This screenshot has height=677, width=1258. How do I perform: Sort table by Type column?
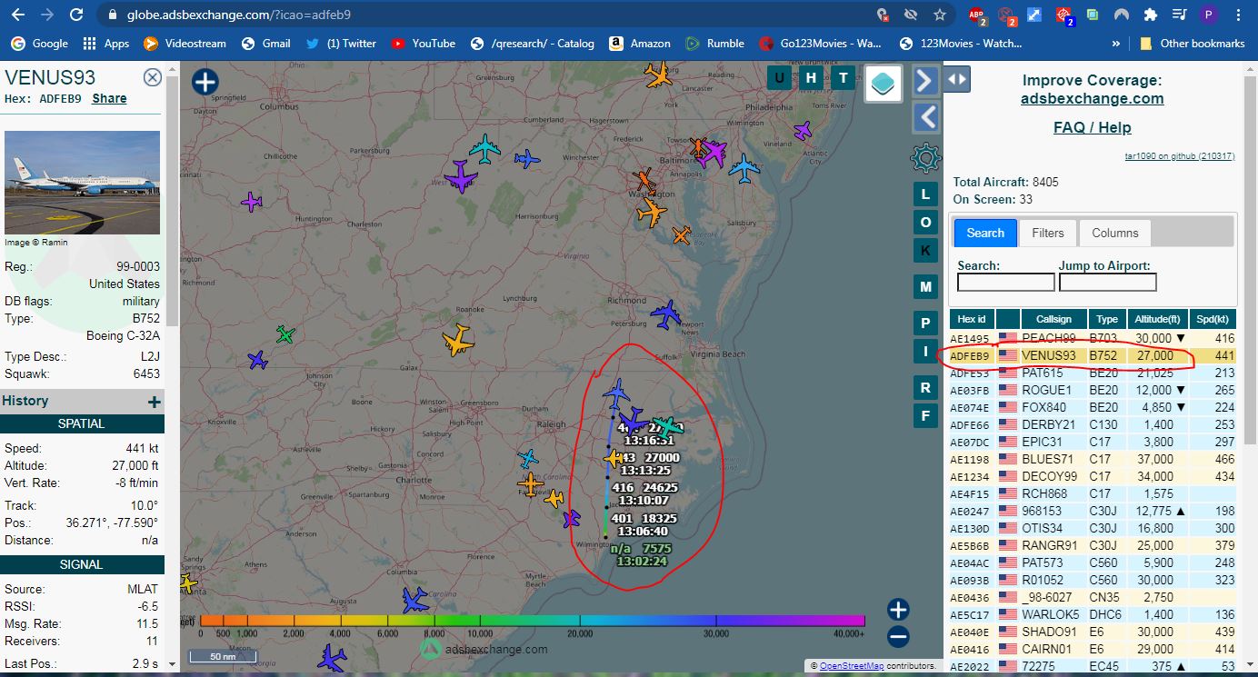[1107, 319]
